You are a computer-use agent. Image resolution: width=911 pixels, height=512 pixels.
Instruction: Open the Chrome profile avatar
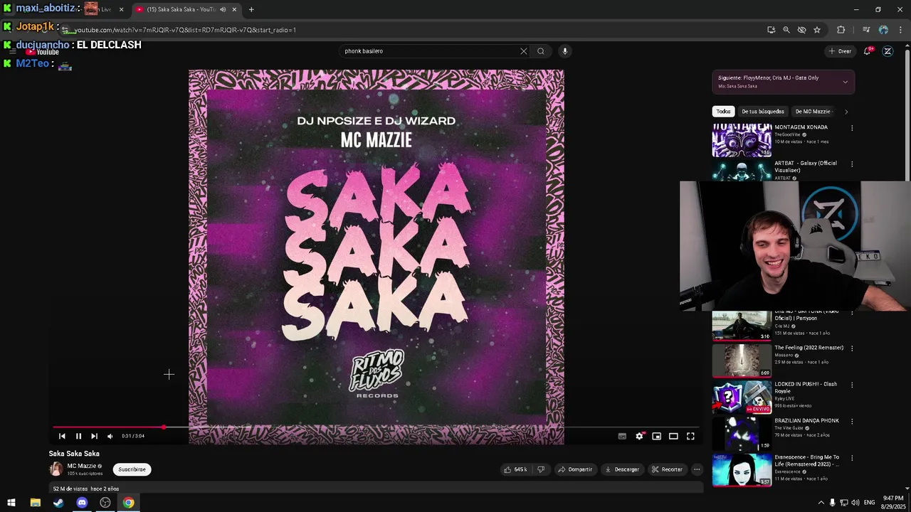(883, 30)
